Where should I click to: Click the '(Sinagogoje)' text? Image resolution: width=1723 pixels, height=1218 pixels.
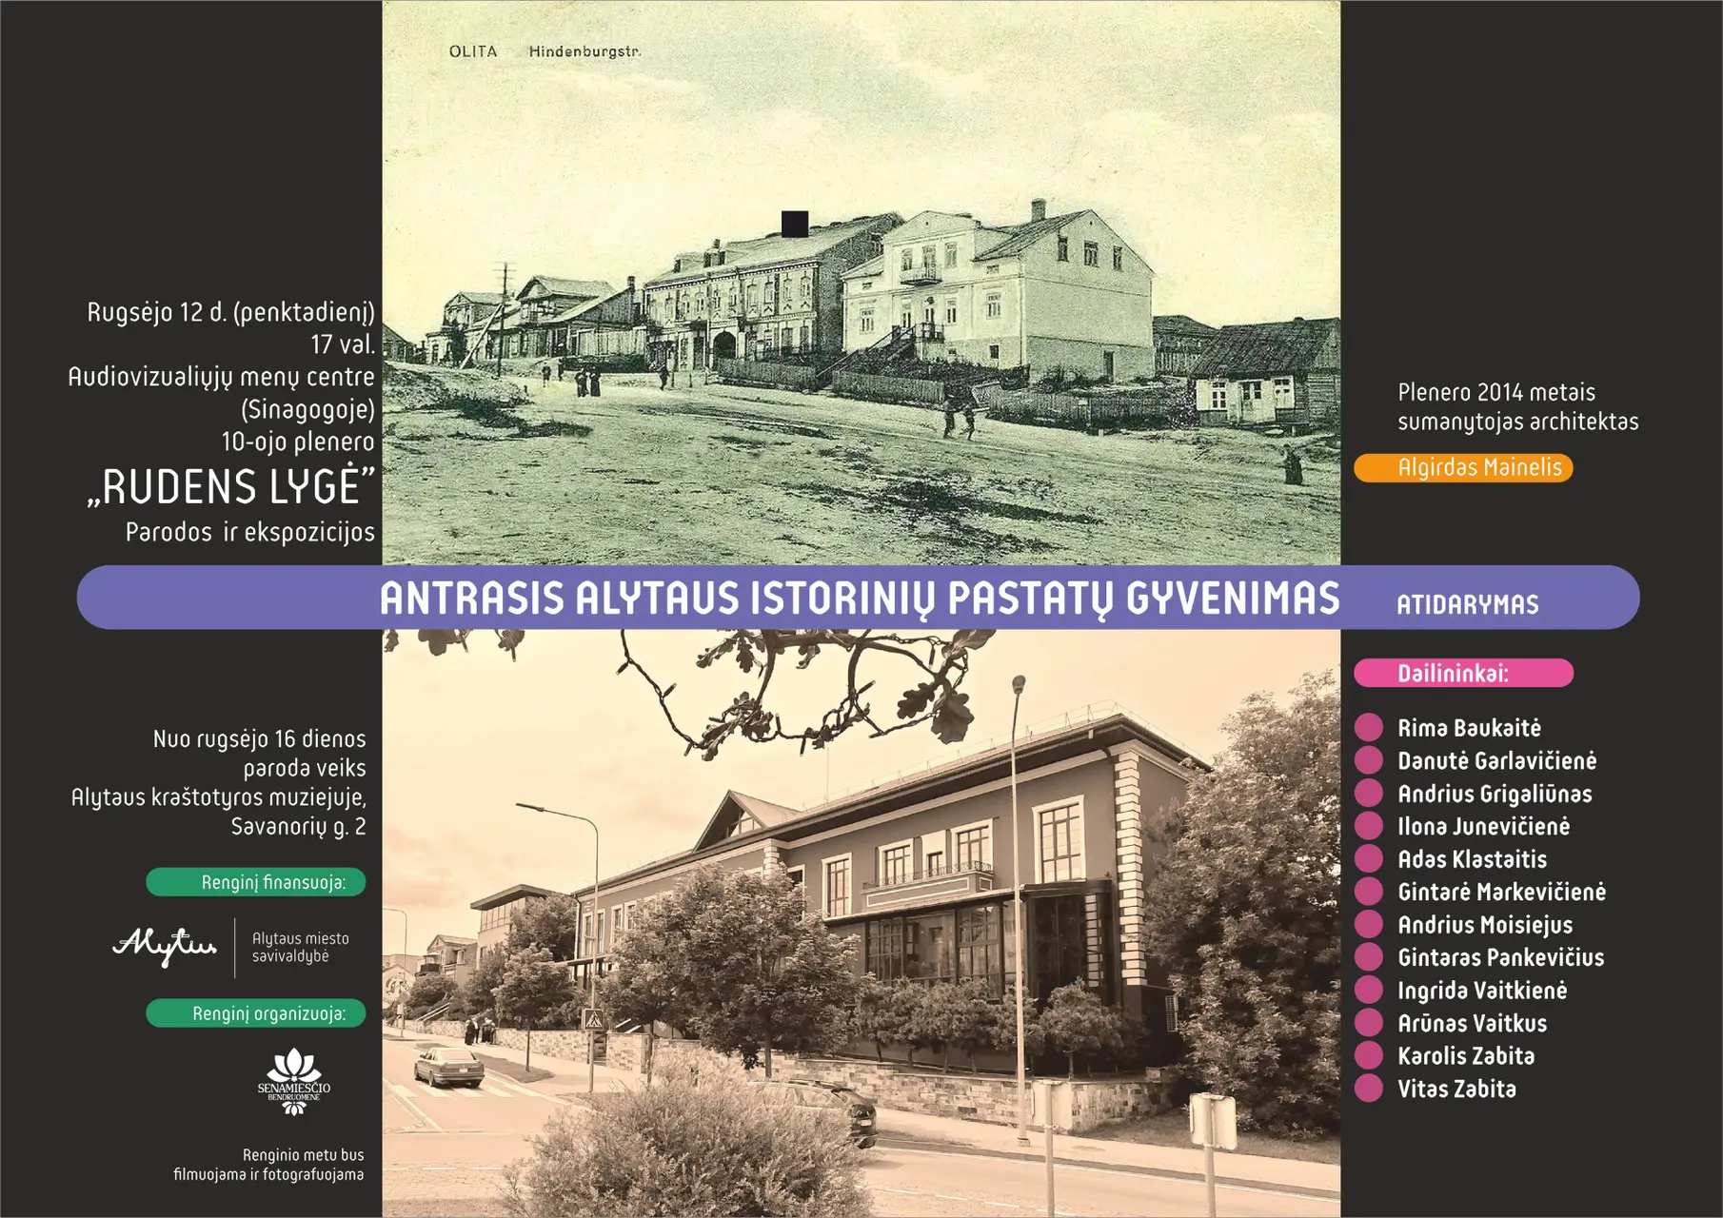pyautogui.click(x=307, y=409)
